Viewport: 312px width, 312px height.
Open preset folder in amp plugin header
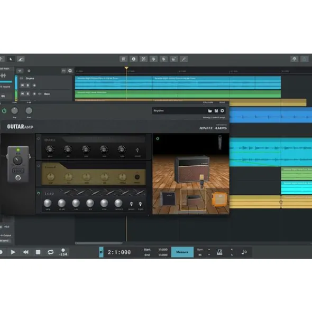point(210,111)
